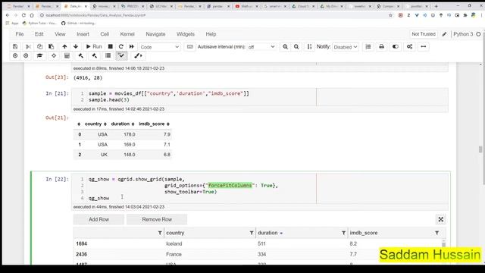The width and height of the screenshot is (485, 273).
Task: Open the Widgets menu
Action: pos(185,34)
